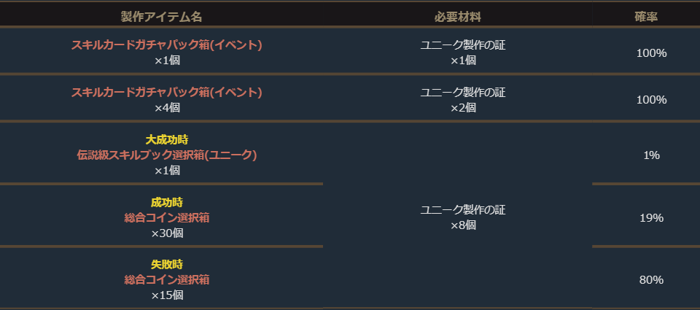Click the yellow 失敗時 label
Image resolution: width=700 pixels, height=310 pixels.
pyautogui.click(x=167, y=264)
